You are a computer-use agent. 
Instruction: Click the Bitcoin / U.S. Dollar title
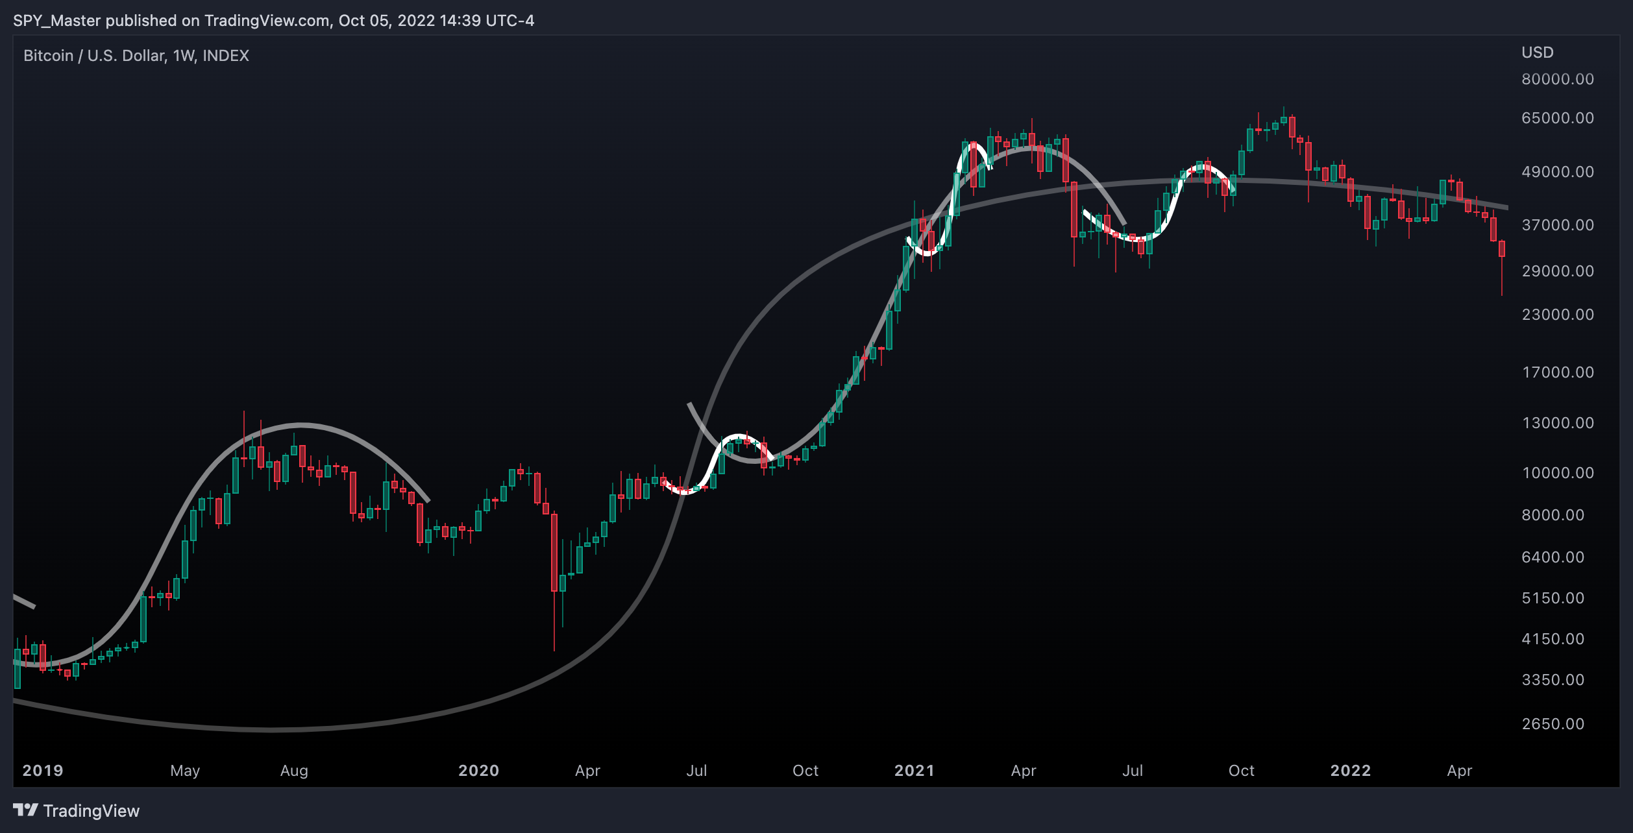pyautogui.click(x=136, y=56)
